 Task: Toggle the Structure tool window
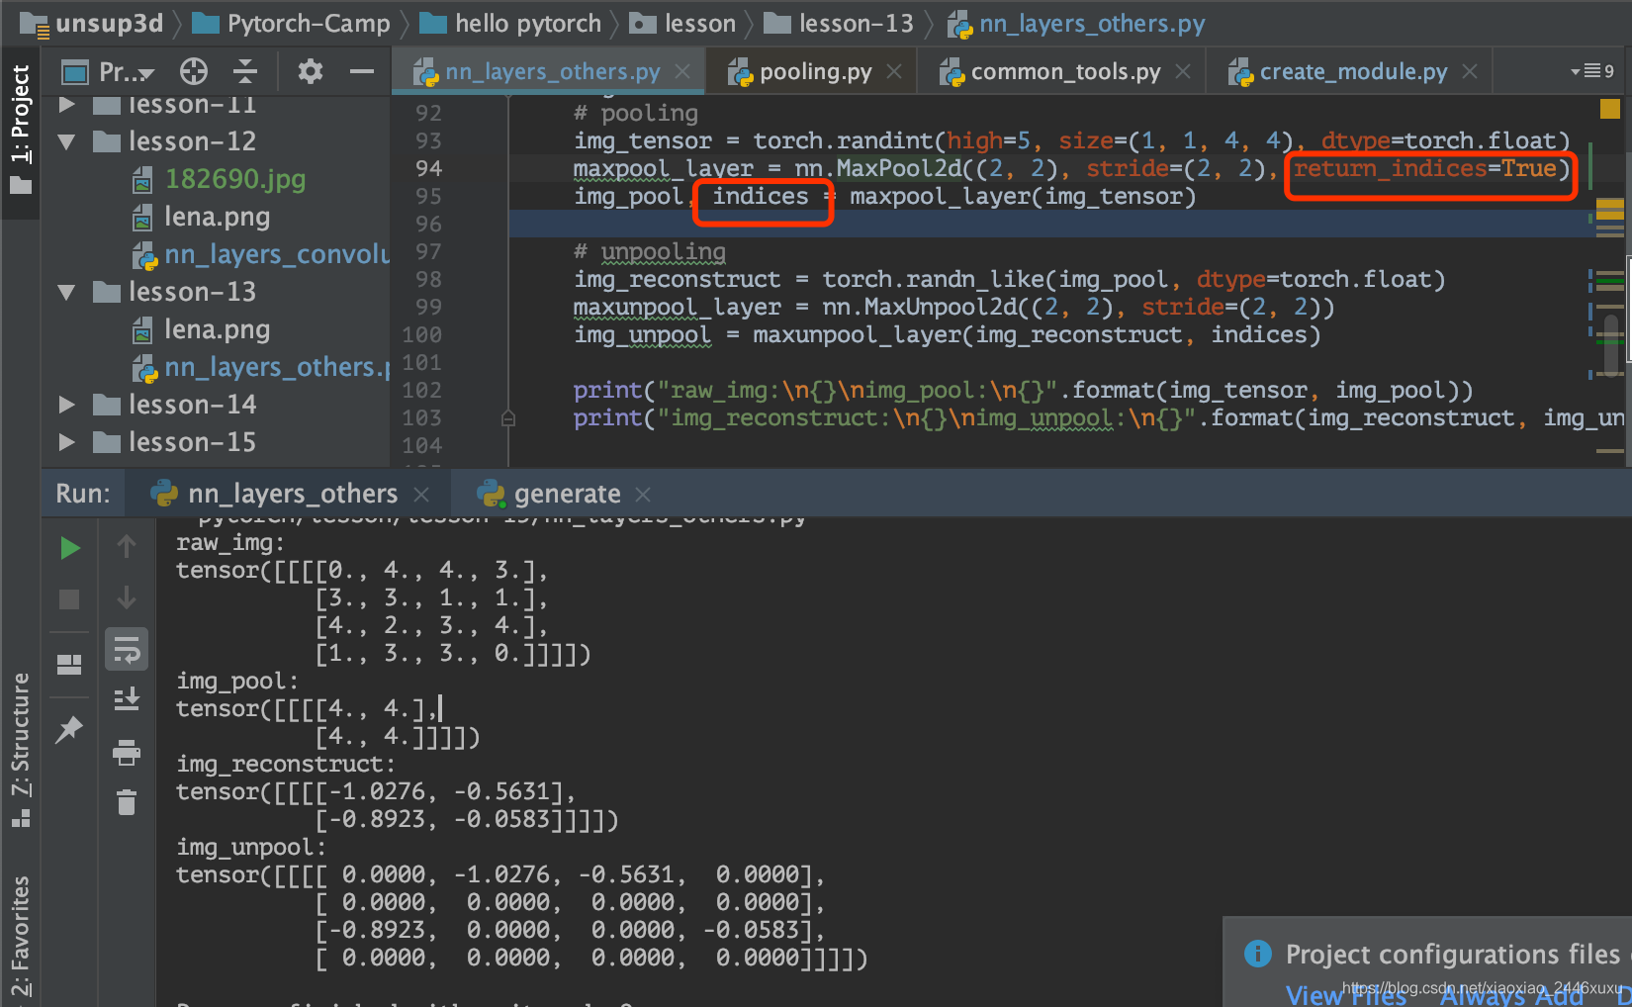point(21,750)
